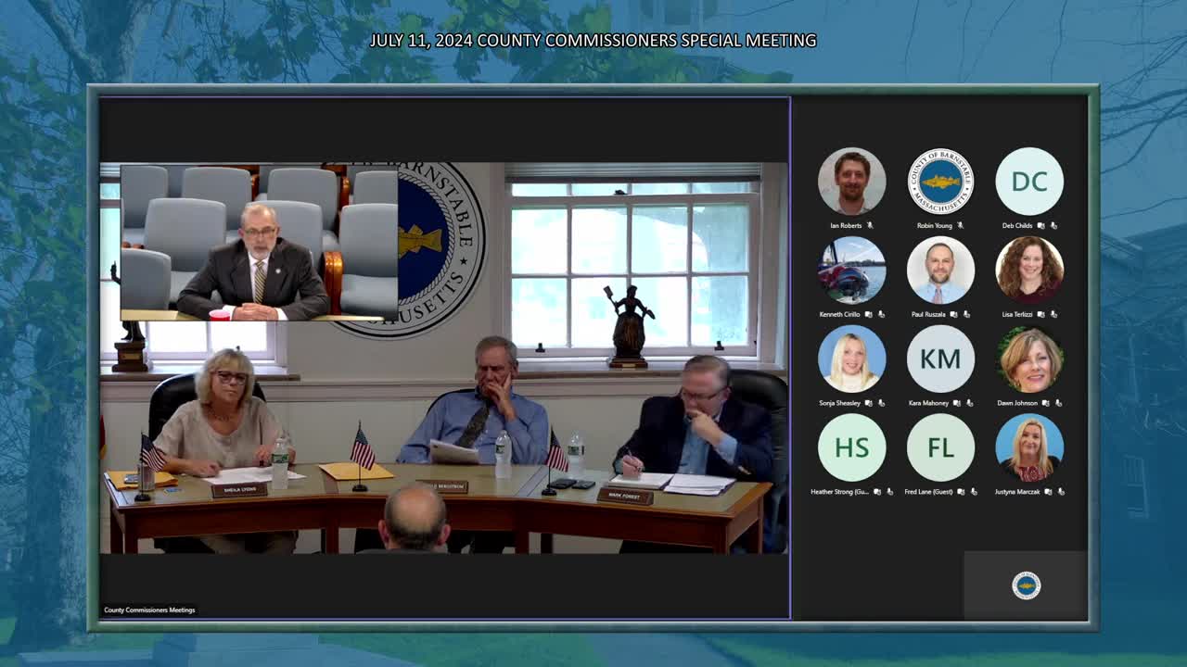Click the small county seal tile below the gallery
The width and height of the screenshot is (1187, 667).
click(1026, 585)
